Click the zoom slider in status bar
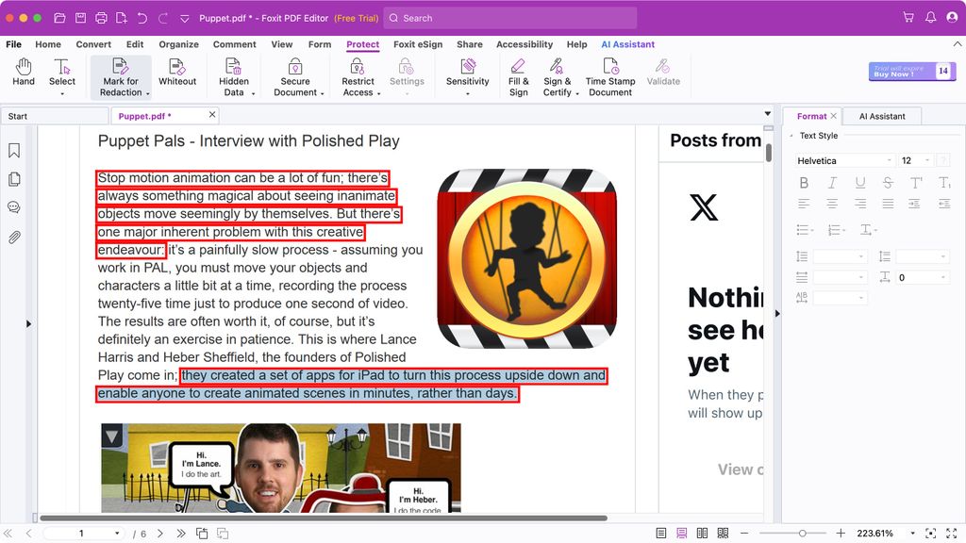Image resolution: width=966 pixels, height=543 pixels. pyautogui.click(x=802, y=534)
